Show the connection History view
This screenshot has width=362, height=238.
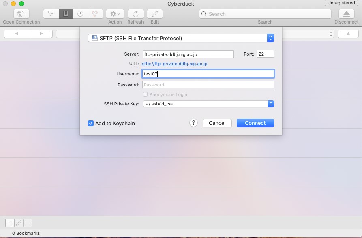click(80, 14)
